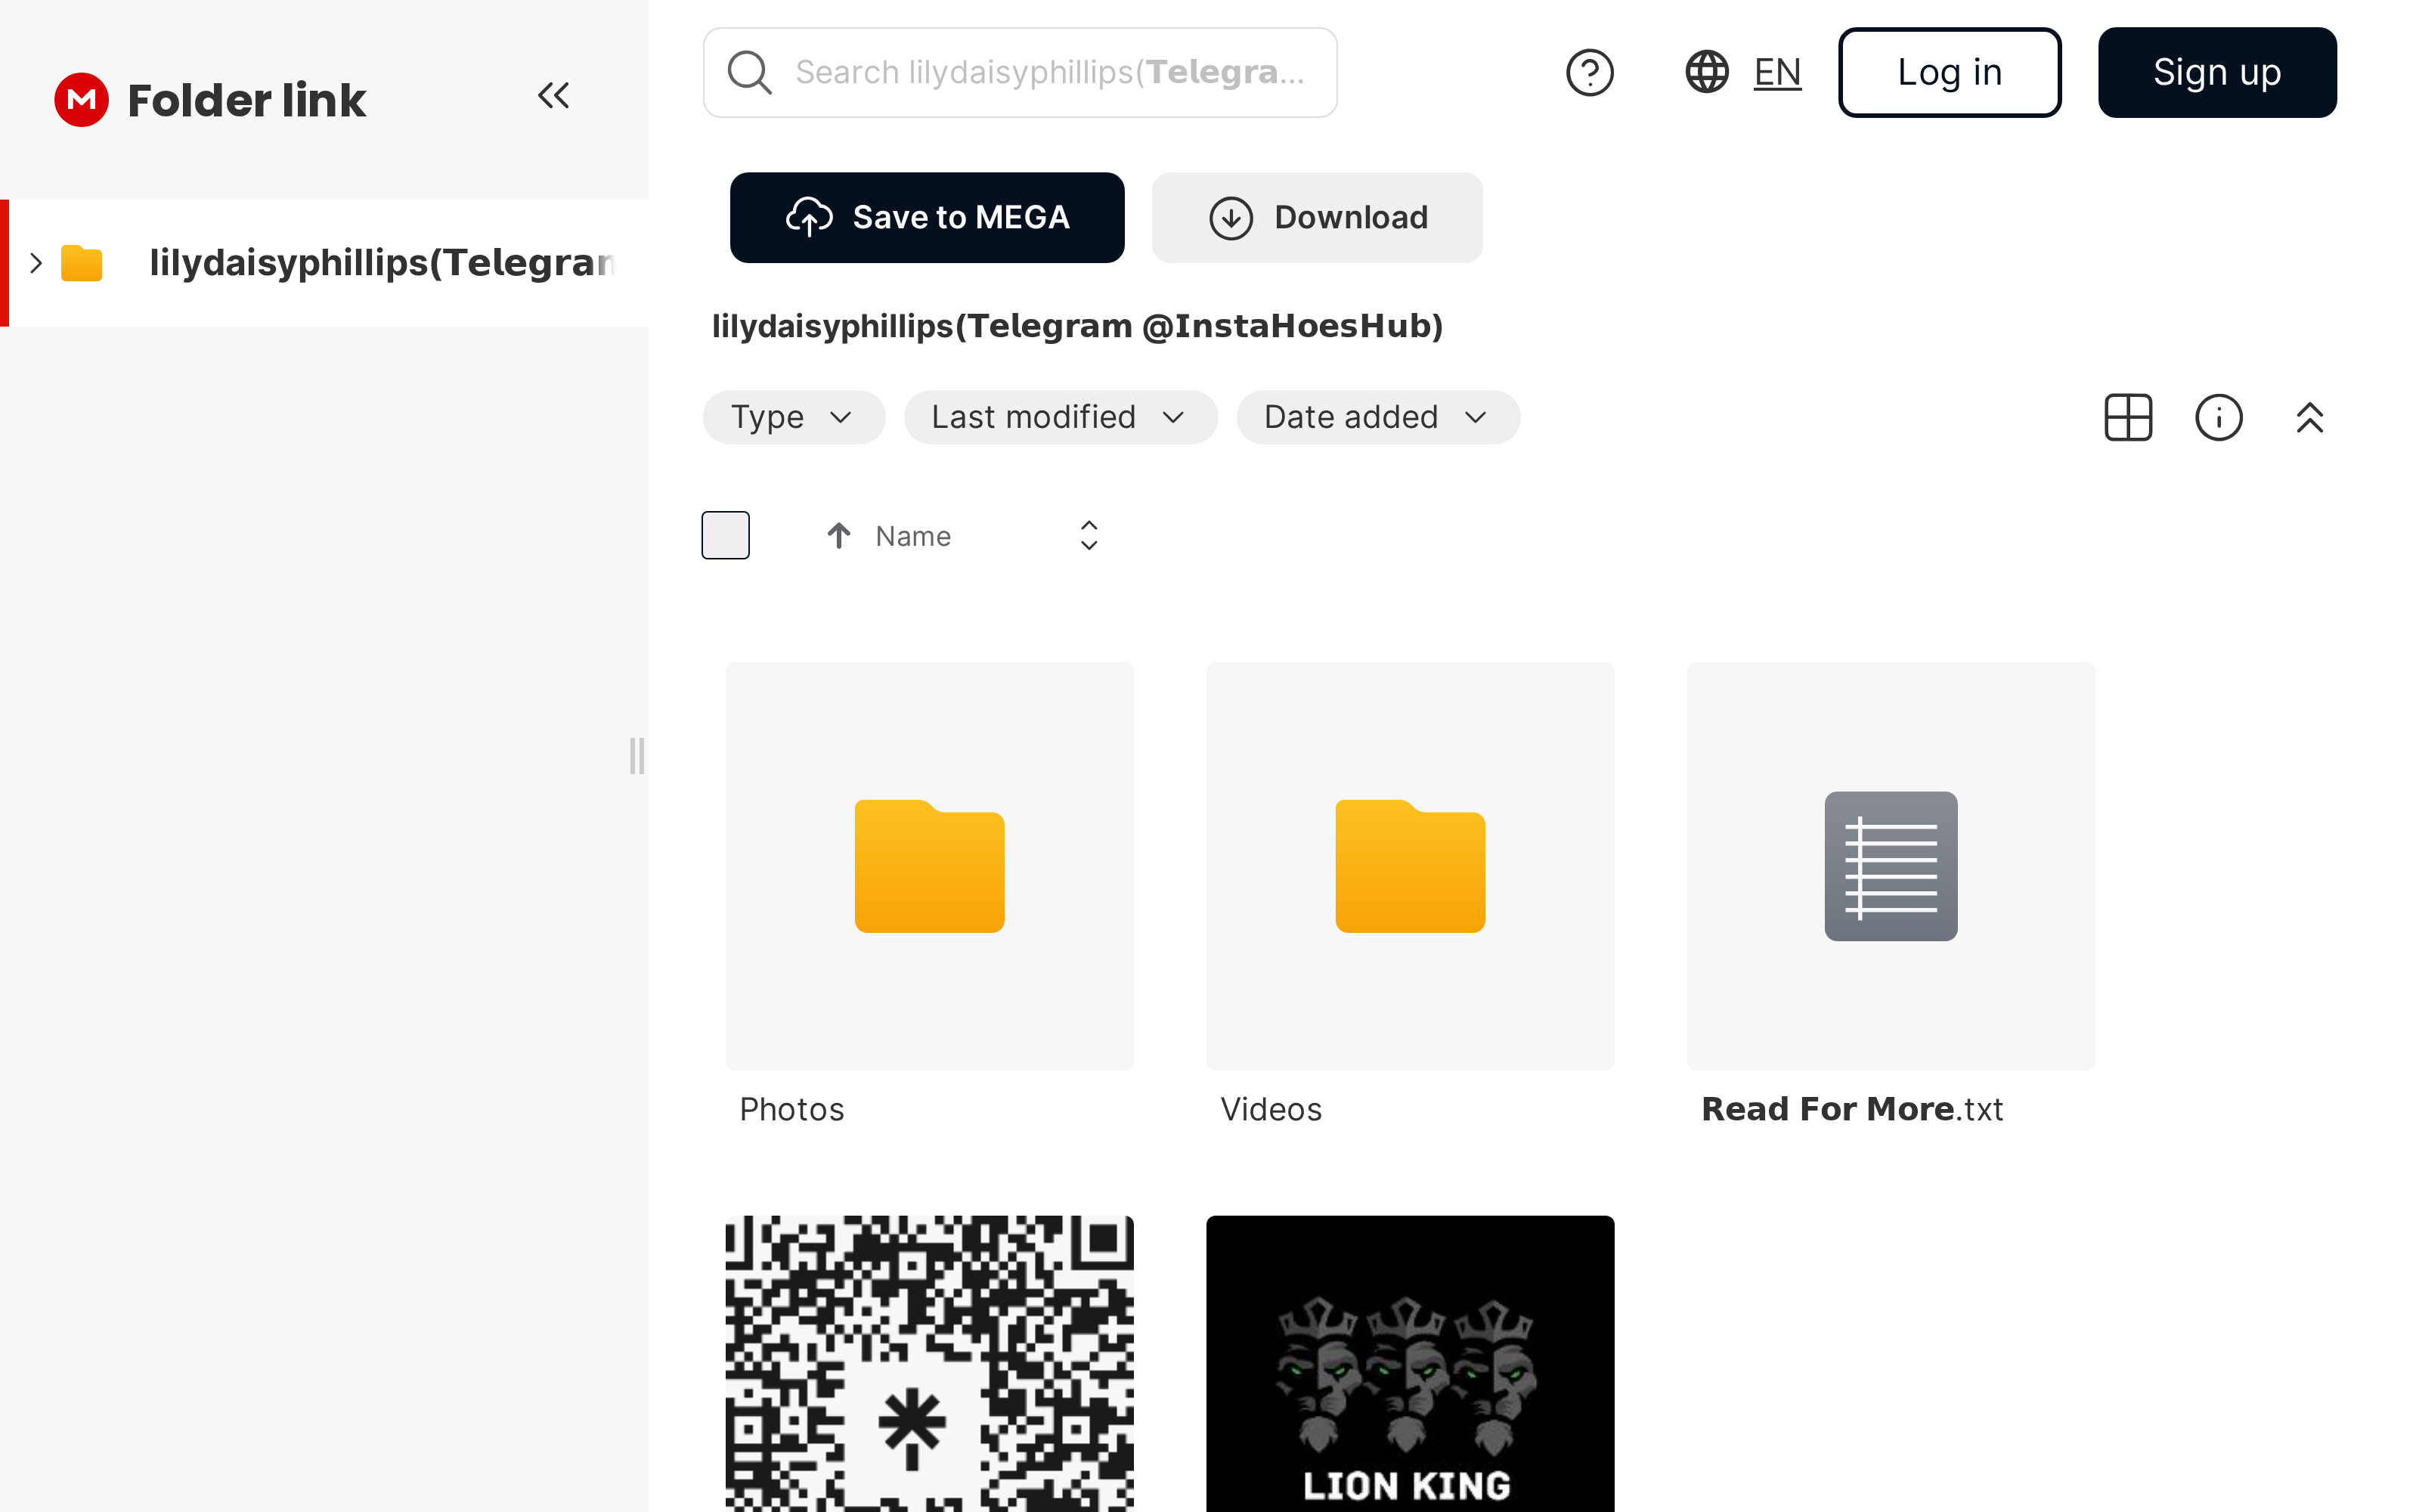Open the Name sort order selector
The image size is (2419, 1512).
click(1089, 536)
